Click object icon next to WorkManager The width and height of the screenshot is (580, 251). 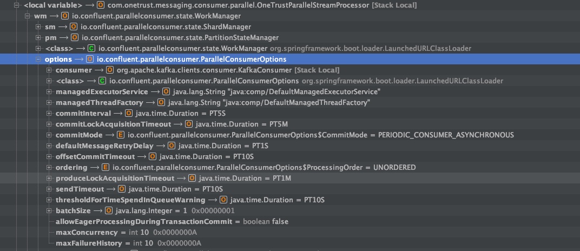point(65,16)
